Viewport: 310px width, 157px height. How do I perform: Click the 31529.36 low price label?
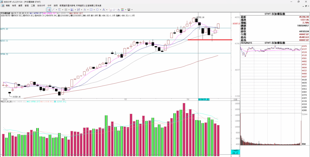click(16, 97)
